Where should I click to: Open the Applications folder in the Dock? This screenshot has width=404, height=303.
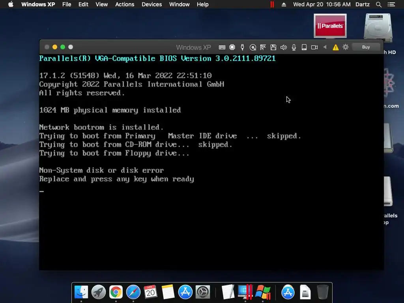pyautogui.click(x=288, y=292)
